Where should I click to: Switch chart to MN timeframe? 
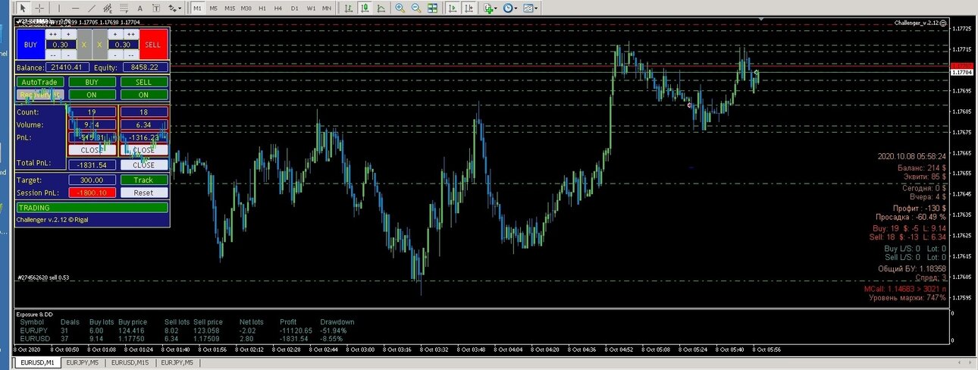point(327,8)
